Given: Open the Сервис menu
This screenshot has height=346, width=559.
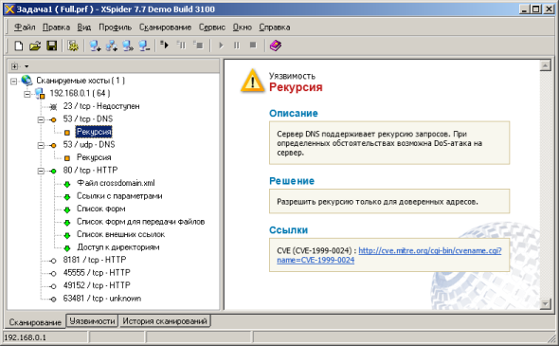Looking at the screenshot, I should [x=212, y=27].
